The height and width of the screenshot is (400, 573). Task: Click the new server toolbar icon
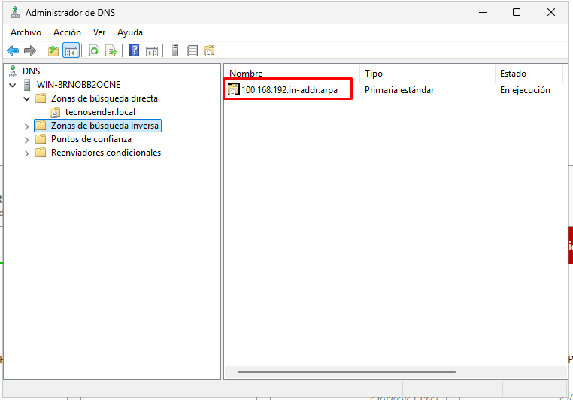point(175,50)
